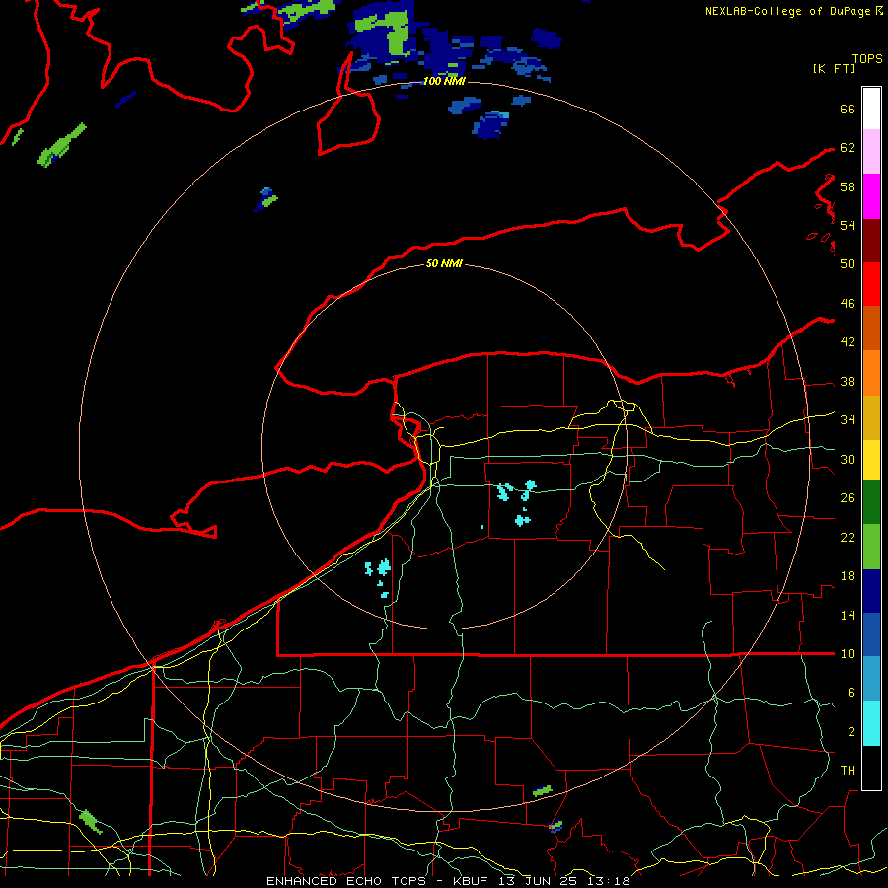Click the [K FT] units label

[x=834, y=68]
